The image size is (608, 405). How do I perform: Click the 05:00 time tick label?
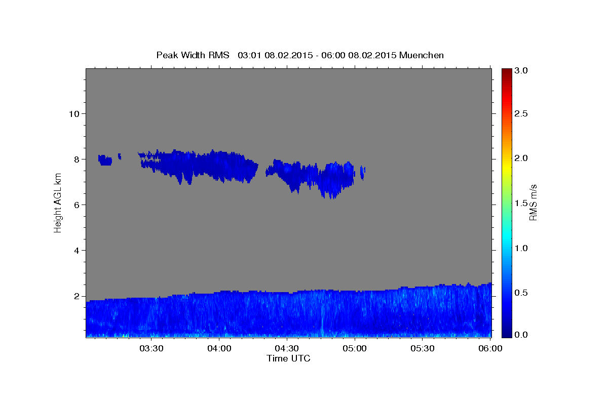pos(355,348)
